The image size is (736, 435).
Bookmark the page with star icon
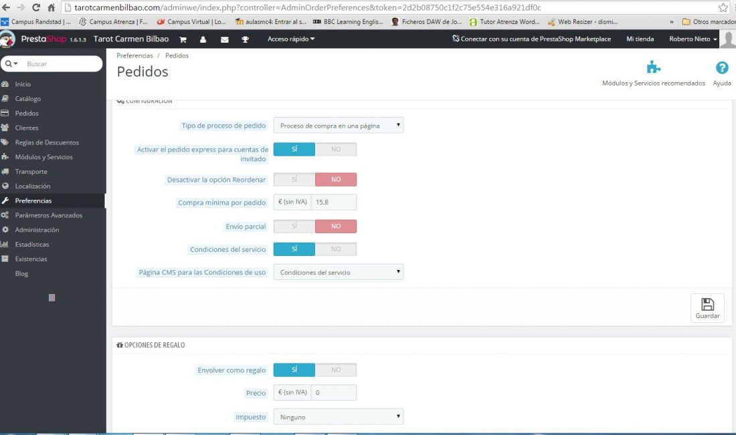coord(723,7)
